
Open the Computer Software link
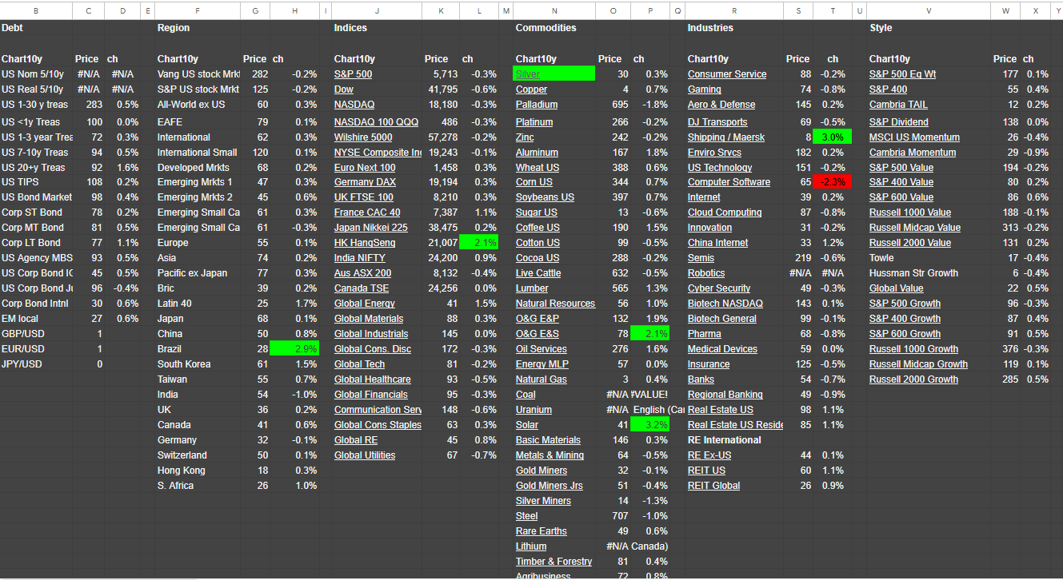pos(729,182)
